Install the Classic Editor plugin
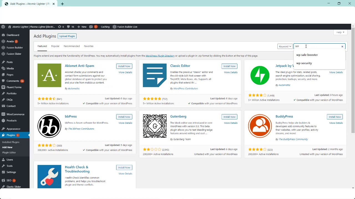355x199 pixels. [229, 66]
